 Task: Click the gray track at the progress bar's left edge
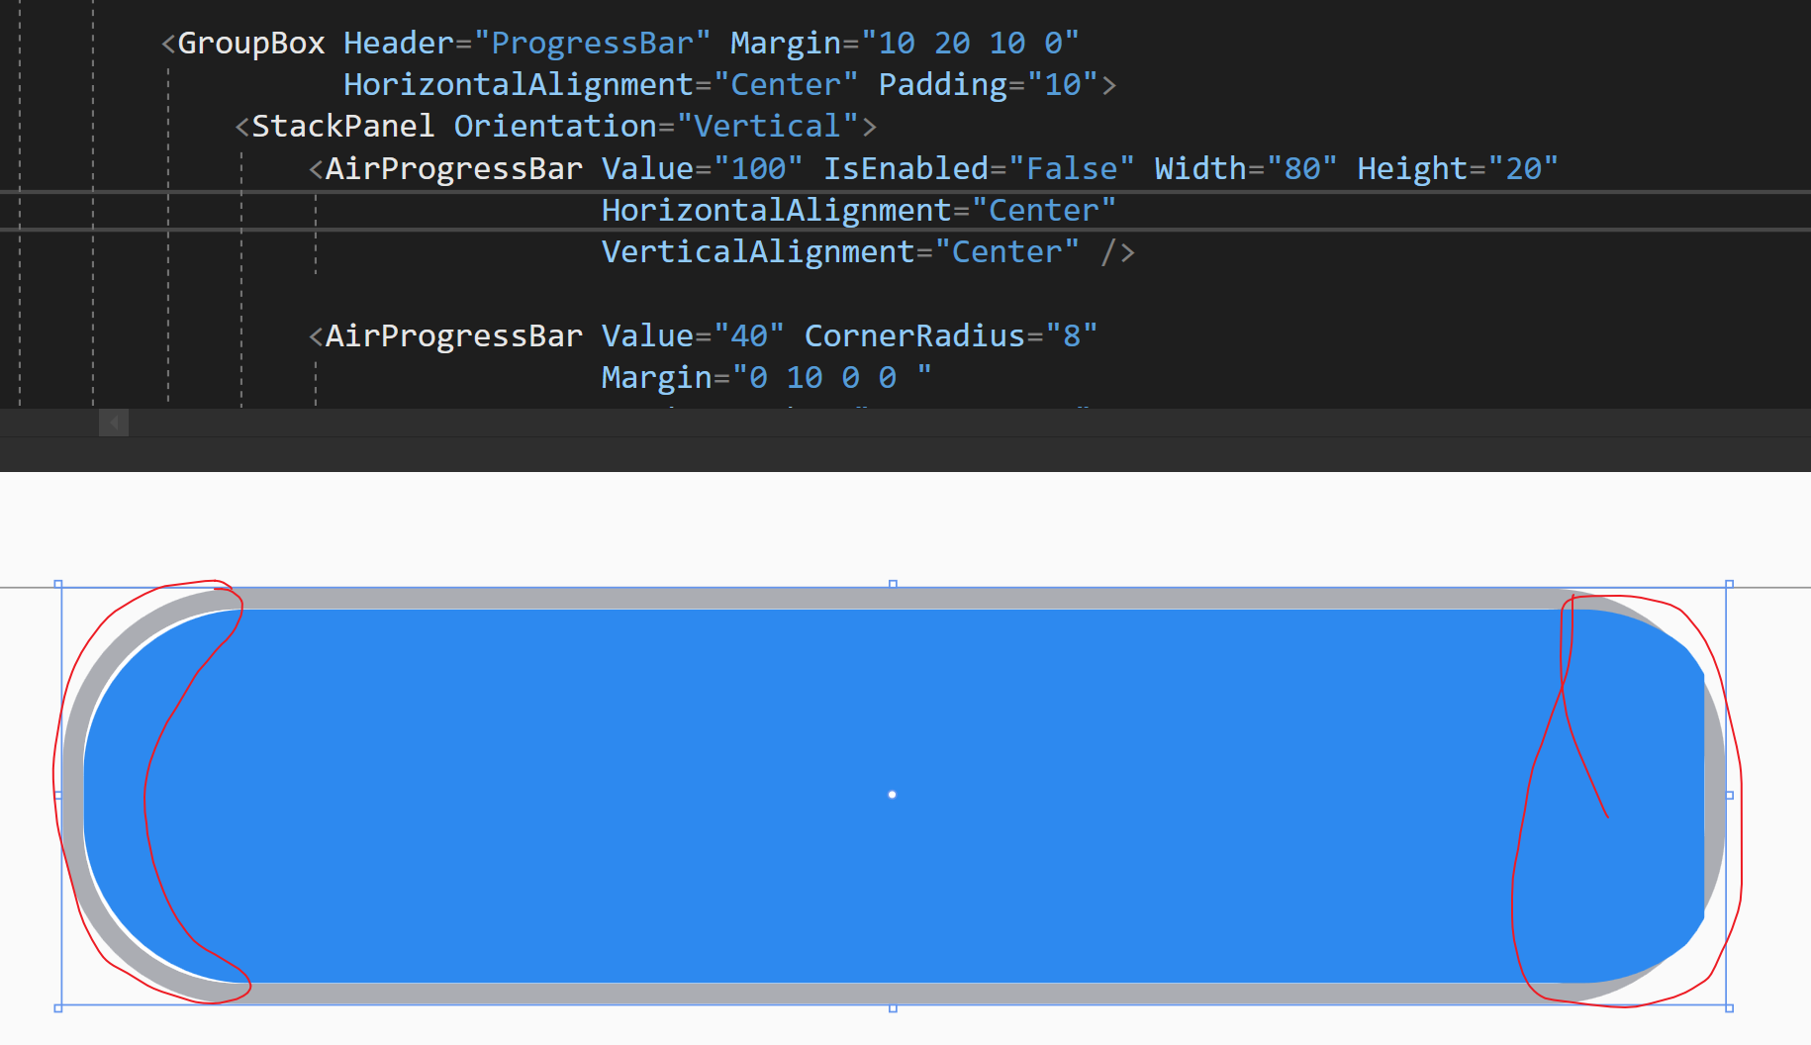(73, 795)
